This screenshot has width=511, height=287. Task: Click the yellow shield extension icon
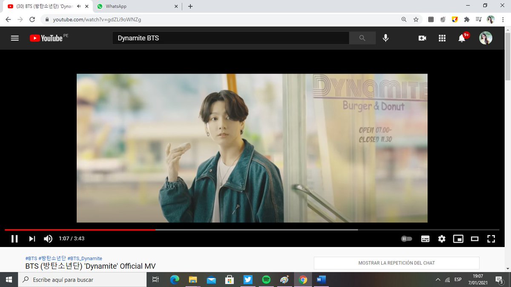(x=455, y=20)
